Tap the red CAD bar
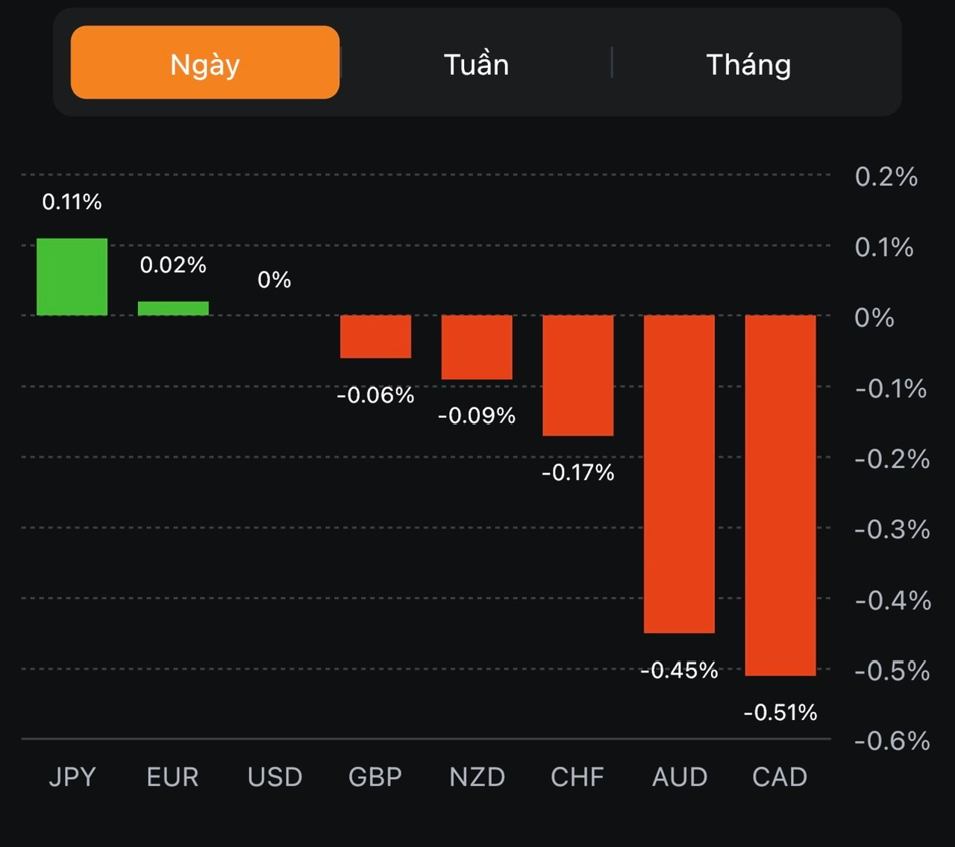The width and height of the screenshot is (955, 847). tap(780, 496)
